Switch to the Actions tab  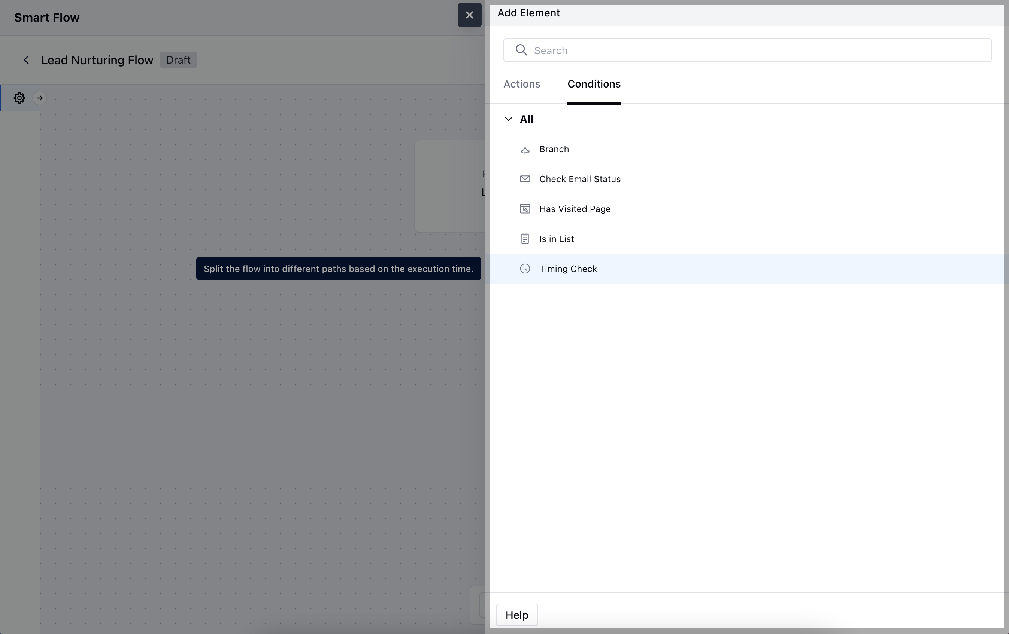[x=522, y=84]
